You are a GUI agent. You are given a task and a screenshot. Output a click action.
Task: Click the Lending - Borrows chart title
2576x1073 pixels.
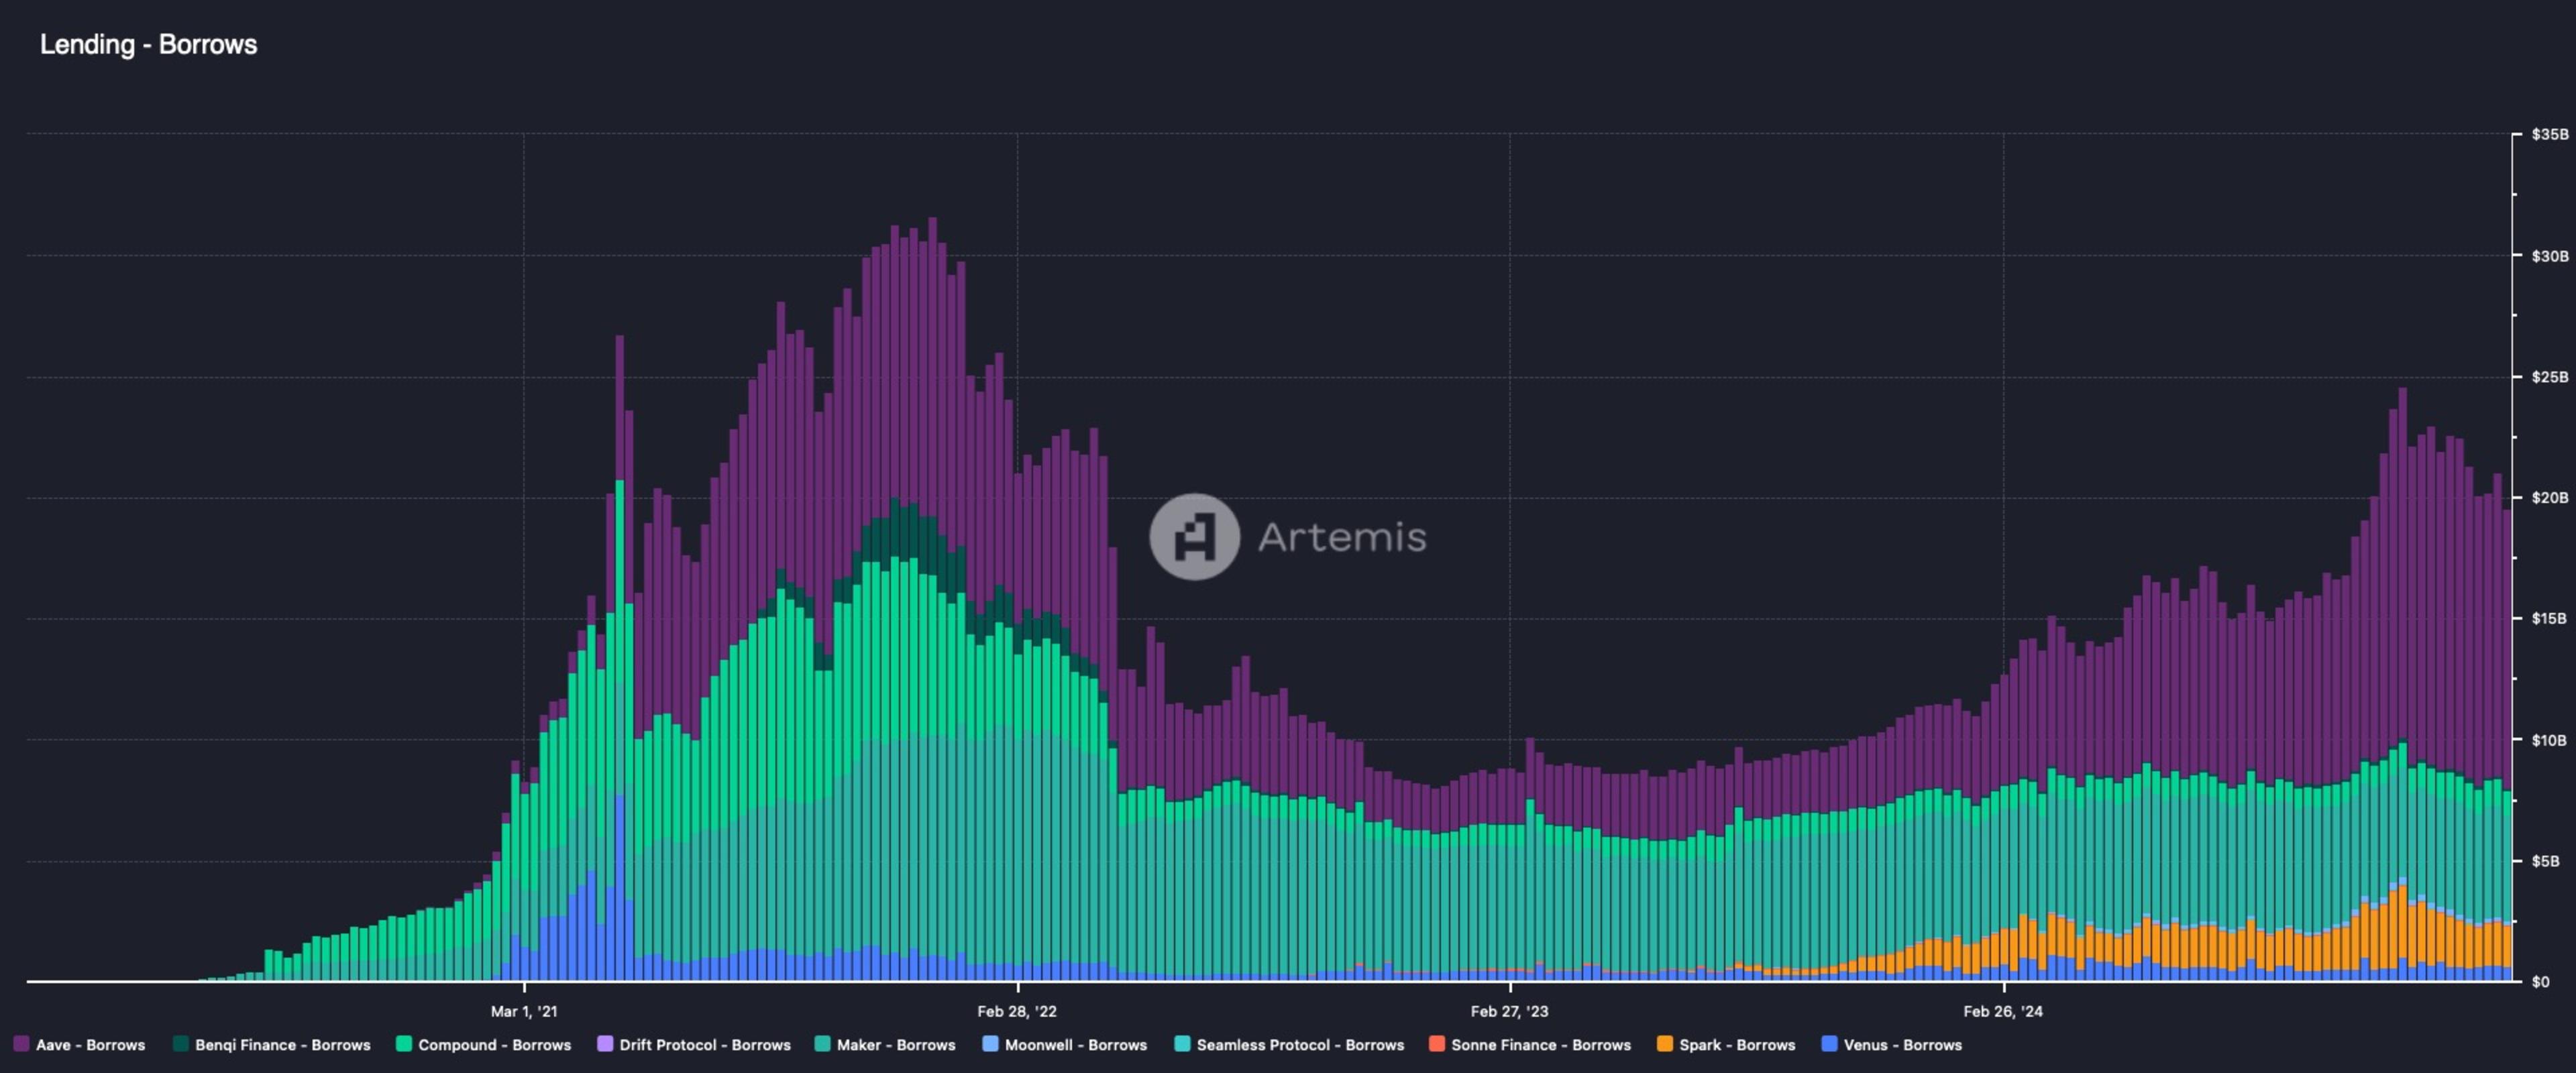click(x=148, y=45)
